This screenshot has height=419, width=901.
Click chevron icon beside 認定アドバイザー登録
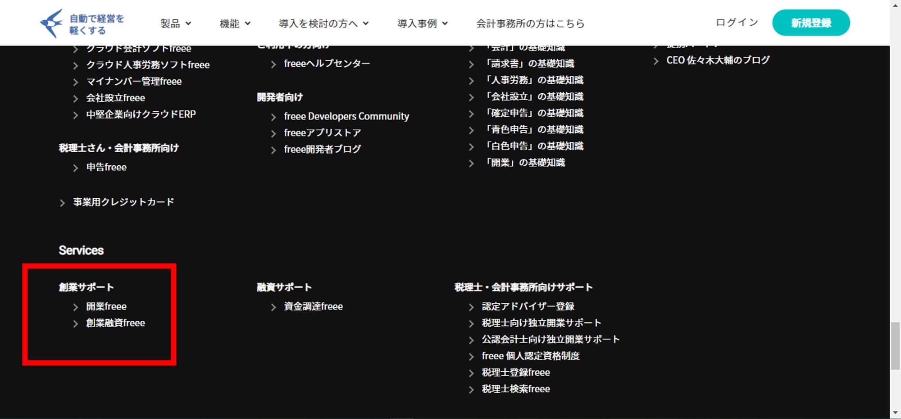coord(471,307)
